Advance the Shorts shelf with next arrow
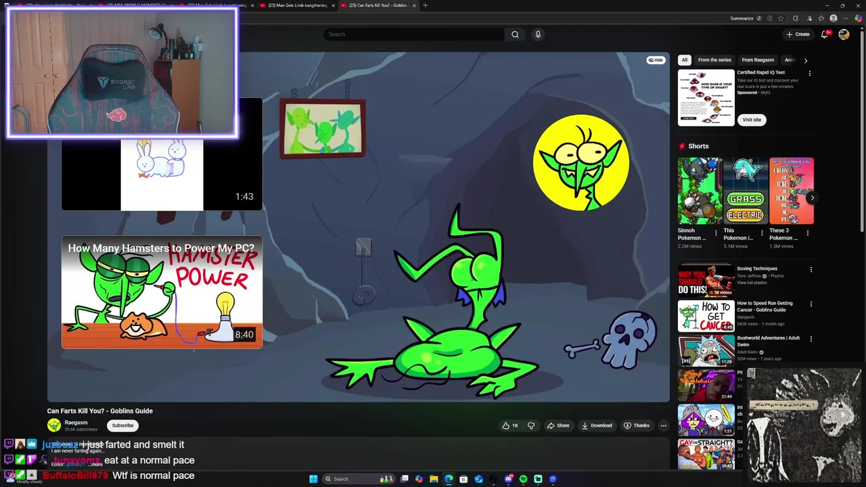The width and height of the screenshot is (866, 487). tap(812, 198)
